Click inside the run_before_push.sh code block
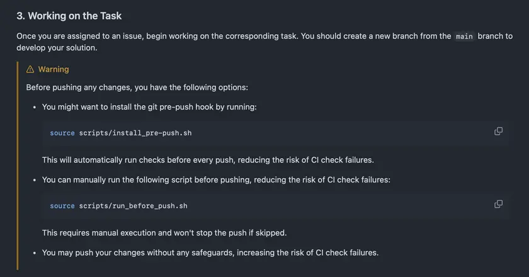529x277 pixels. tap(276, 206)
